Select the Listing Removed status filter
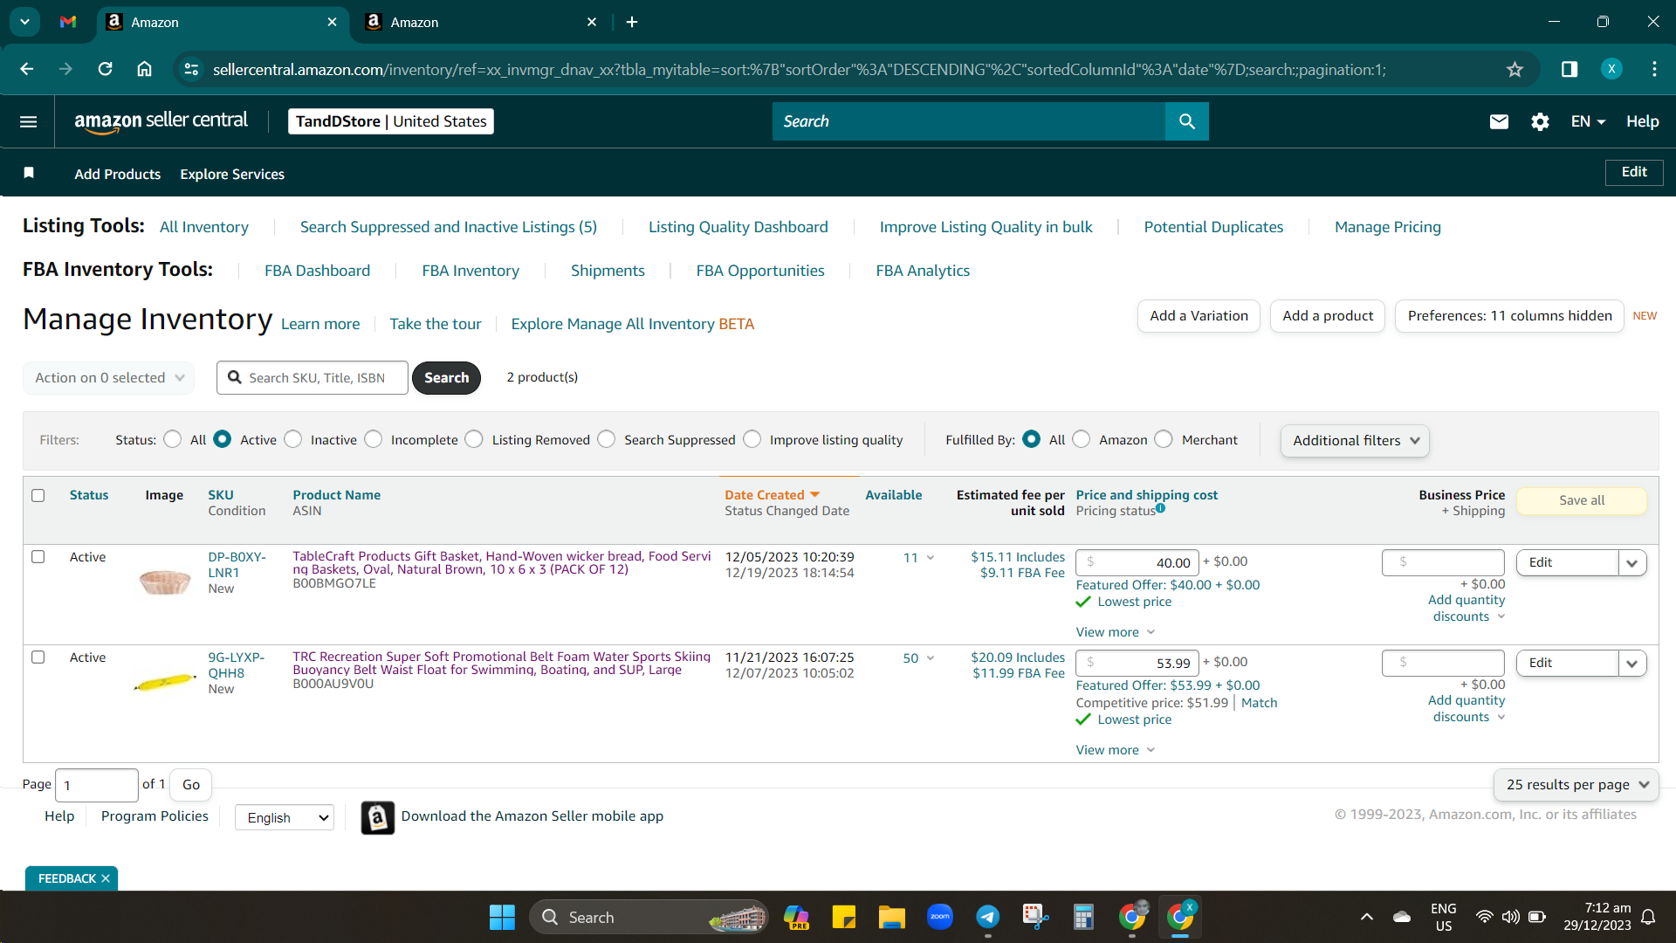 474,439
